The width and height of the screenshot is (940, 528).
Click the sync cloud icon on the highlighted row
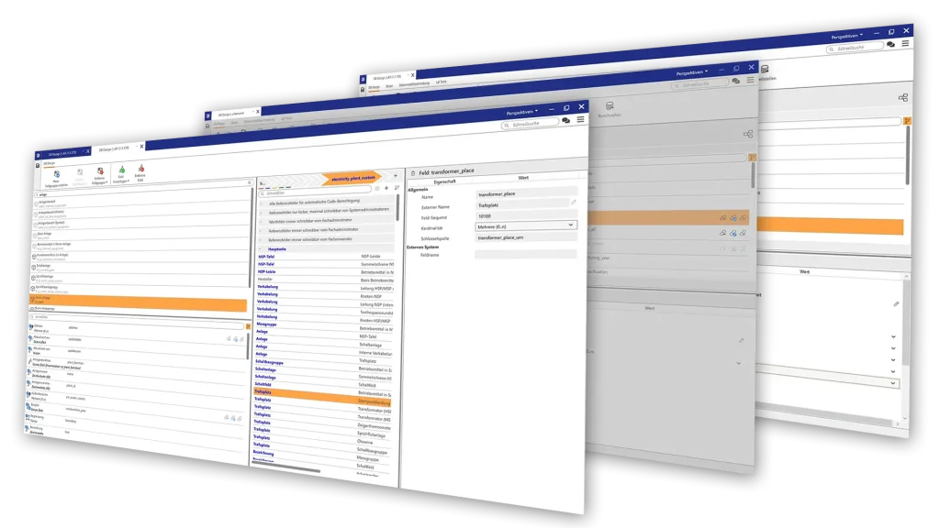point(733,218)
